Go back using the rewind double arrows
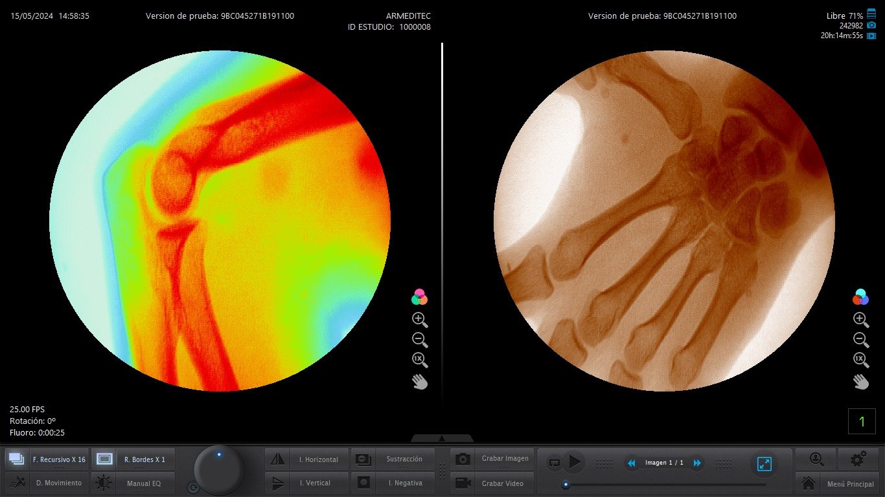This screenshot has height=497, width=885. click(x=631, y=463)
